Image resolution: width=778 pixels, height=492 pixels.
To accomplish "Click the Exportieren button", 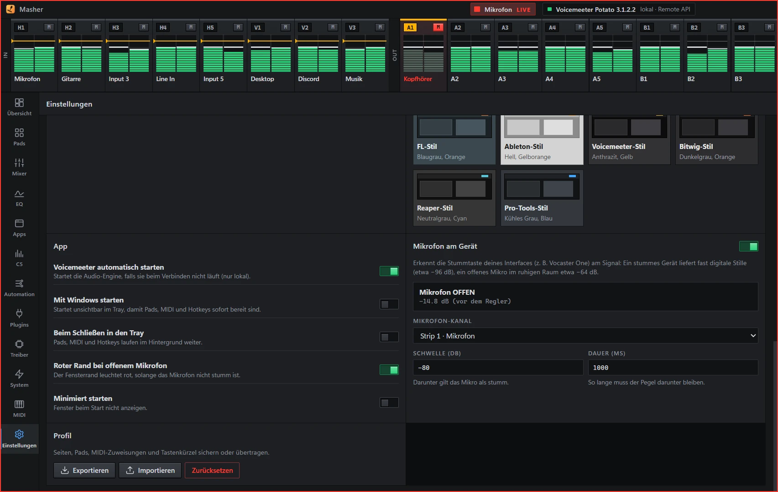I will pyautogui.click(x=84, y=471).
